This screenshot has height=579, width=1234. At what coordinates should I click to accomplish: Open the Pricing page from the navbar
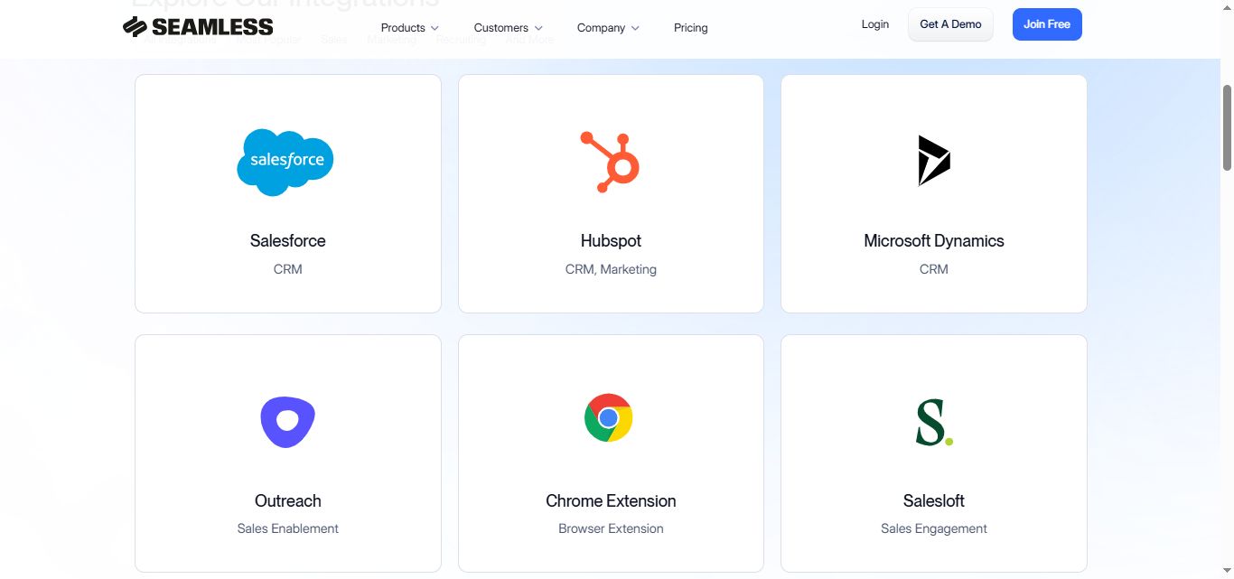(x=690, y=27)
